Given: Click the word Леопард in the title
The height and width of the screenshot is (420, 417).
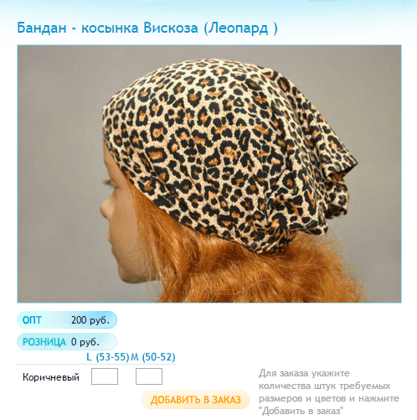Looking at the screenshot, I should [x=238, y=29].
